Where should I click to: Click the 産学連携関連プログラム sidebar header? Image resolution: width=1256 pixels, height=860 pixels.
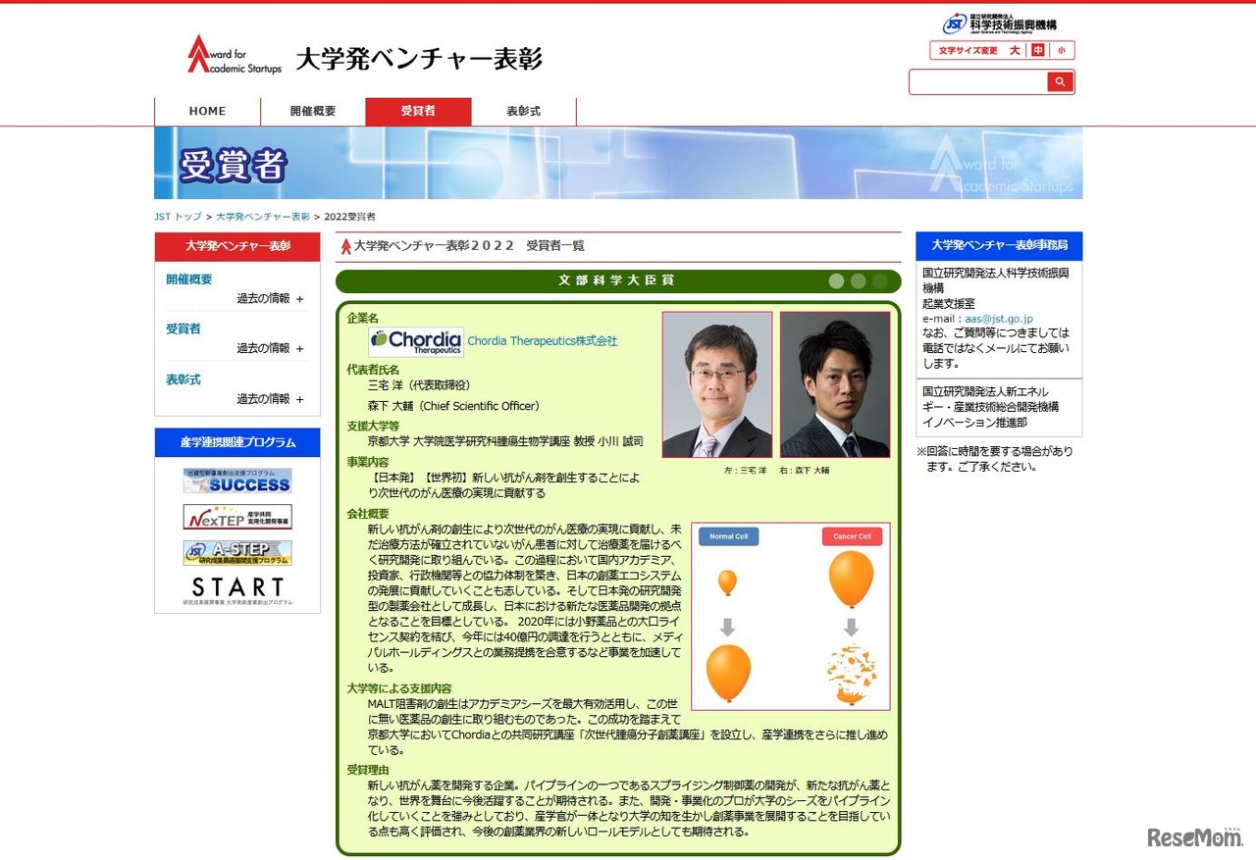click(237, 443)
